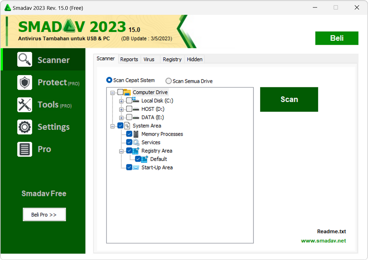This screenshot has width=368, height=260.
Task: Check the HOST (D:) checkbox
Action: tap(129, 109)
